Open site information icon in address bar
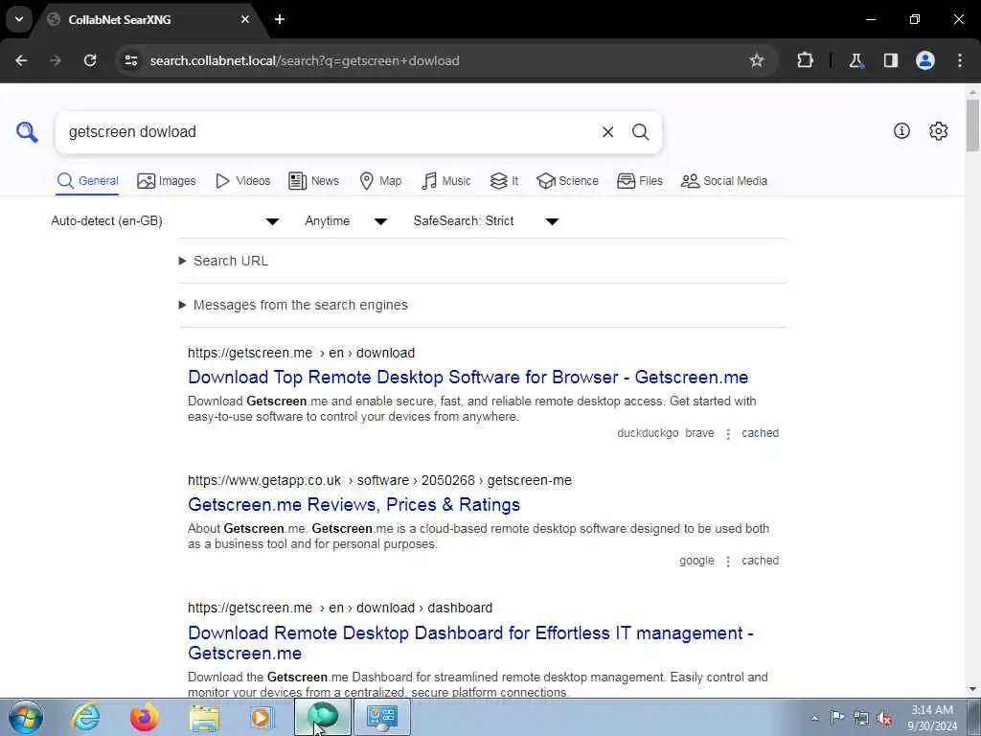 pos(130,60)
